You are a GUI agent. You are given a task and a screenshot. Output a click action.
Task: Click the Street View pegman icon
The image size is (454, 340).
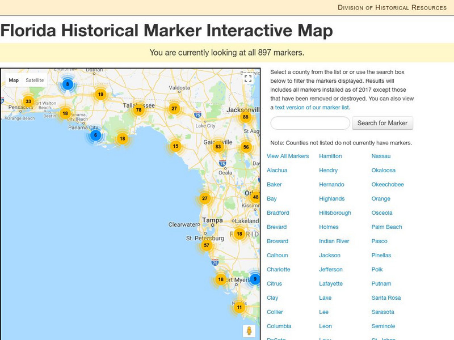click(249, 330)
